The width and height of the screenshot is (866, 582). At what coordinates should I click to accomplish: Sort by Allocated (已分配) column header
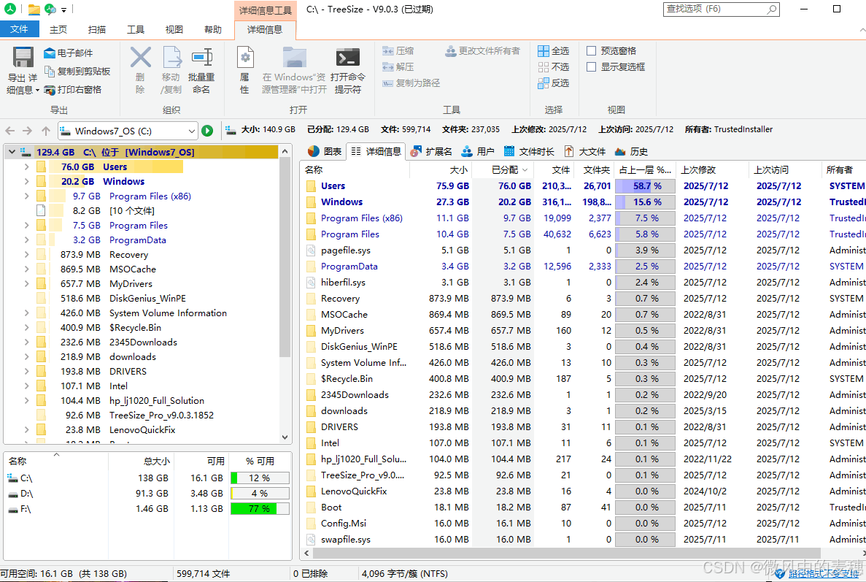[x=503, y=169]
